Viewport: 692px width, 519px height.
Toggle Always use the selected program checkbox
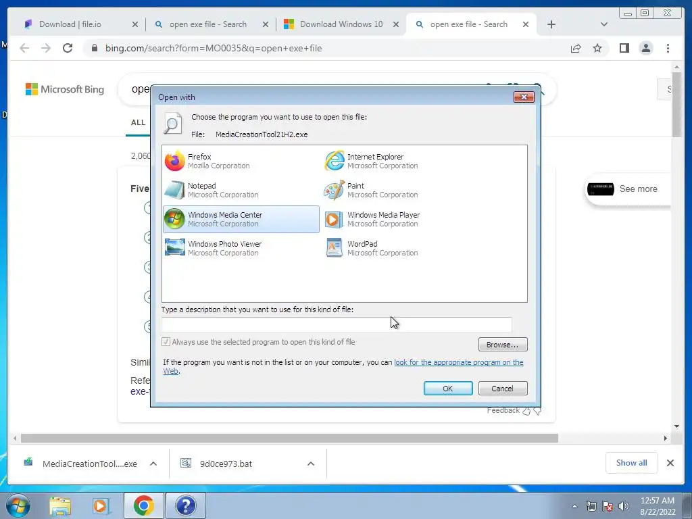point(166,341)
